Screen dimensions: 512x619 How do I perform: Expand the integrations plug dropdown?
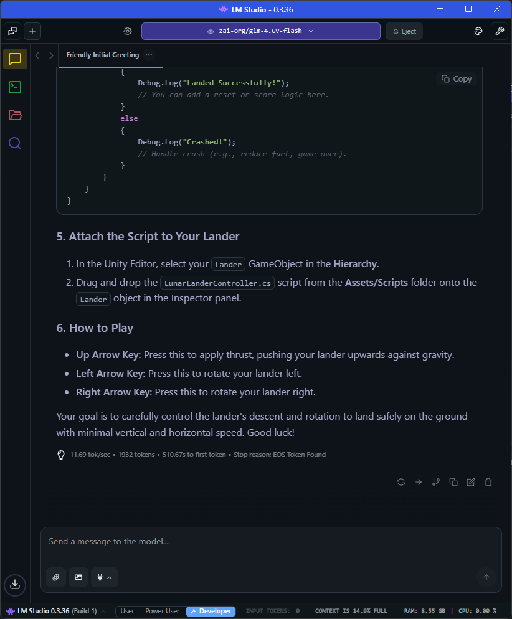tap(105, 577)
